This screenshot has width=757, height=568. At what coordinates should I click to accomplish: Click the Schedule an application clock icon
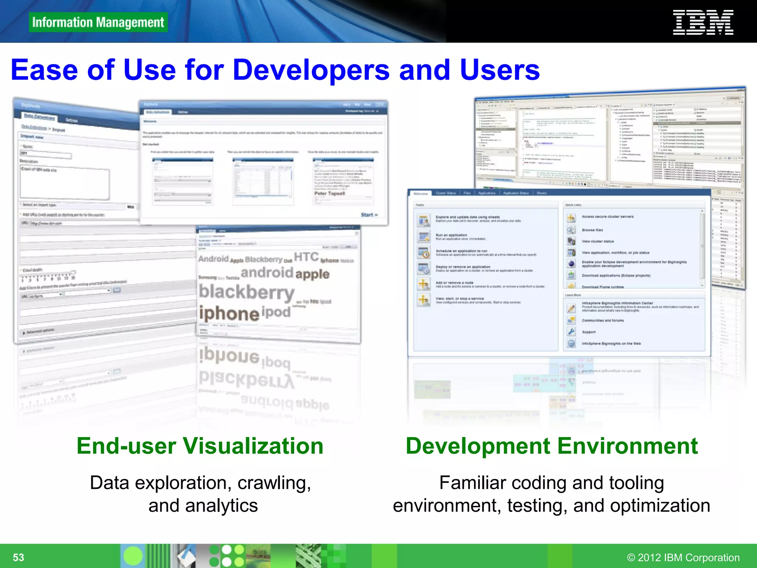[x=424, y=253]
